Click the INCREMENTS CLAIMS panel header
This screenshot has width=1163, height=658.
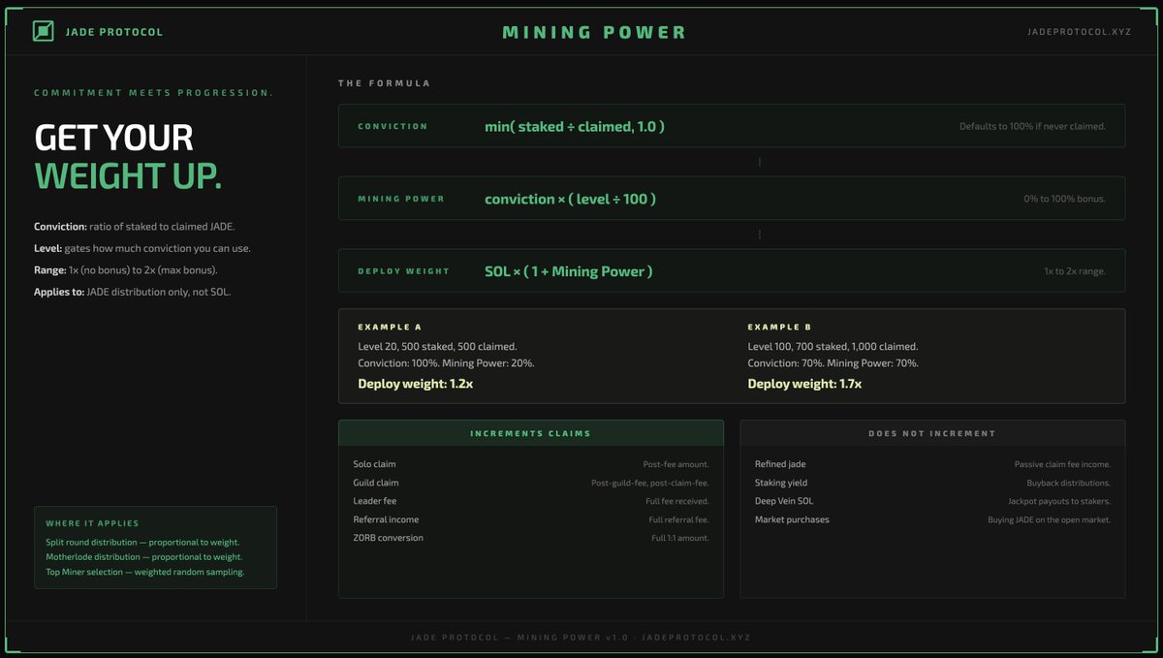[531, 433]
